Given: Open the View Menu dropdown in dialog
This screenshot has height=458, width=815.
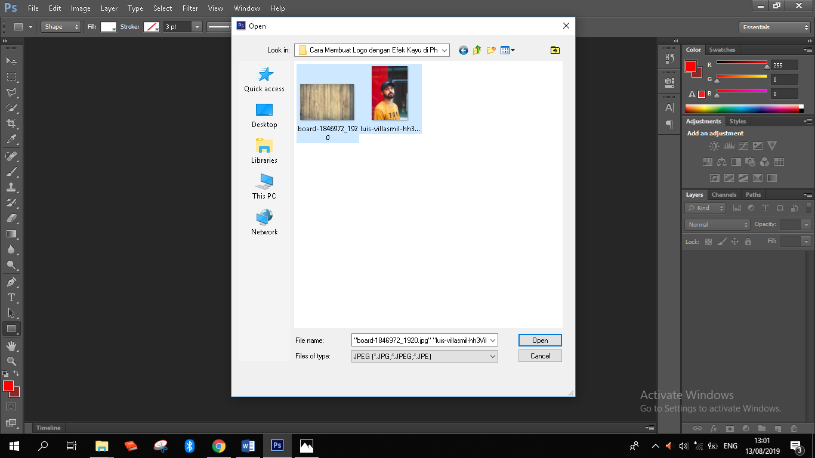Looking at the screenshot, I should click(508, 51).
